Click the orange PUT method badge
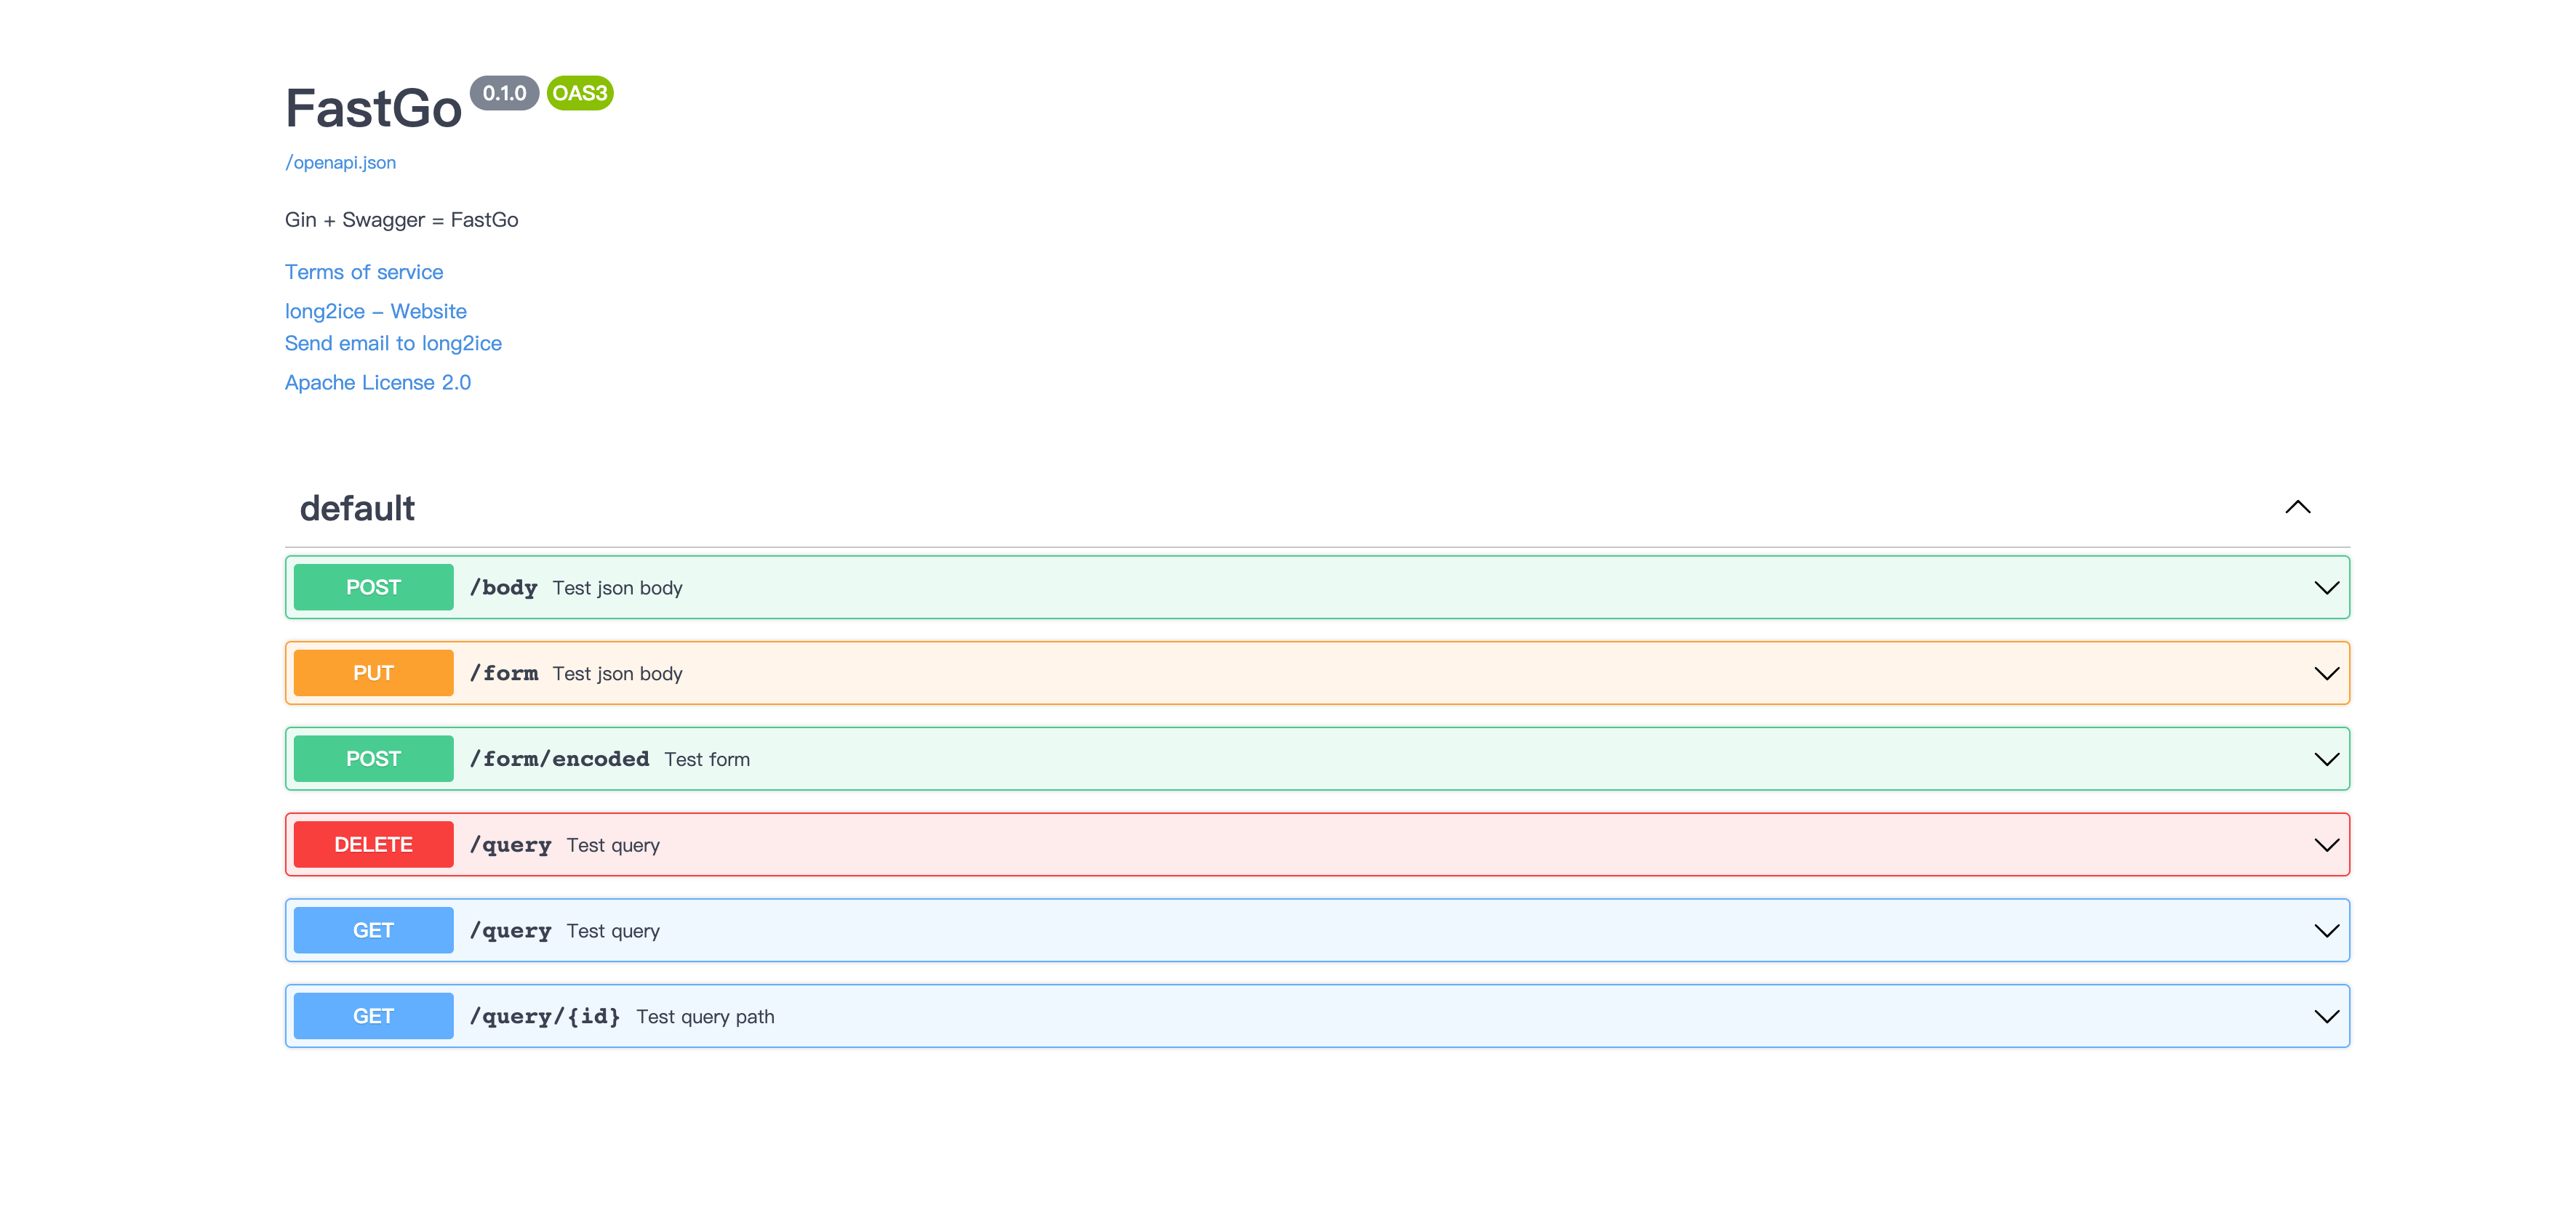The height and width of the screenshot is (1218, 2576). pos(373,674)
